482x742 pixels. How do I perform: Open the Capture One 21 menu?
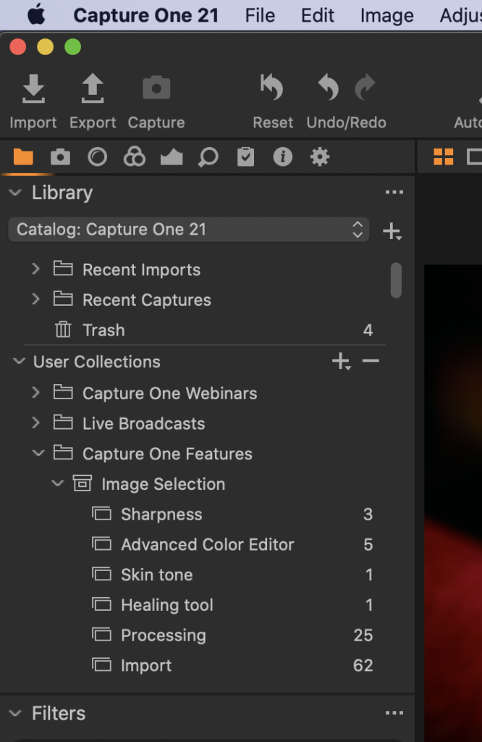pyautogui.click(x=146, y=15)
